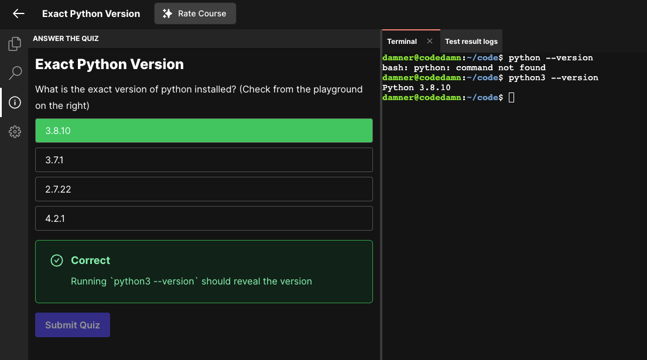The width and height of the screenshot is (647, 360).
Task: Click the green Correct checkmark icon
Action: click(57, 260)
